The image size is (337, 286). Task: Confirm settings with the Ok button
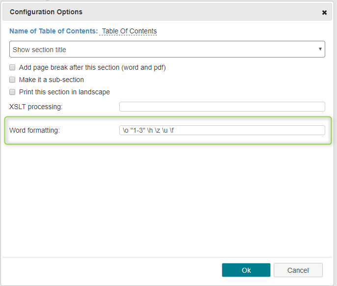coord(246,270)
